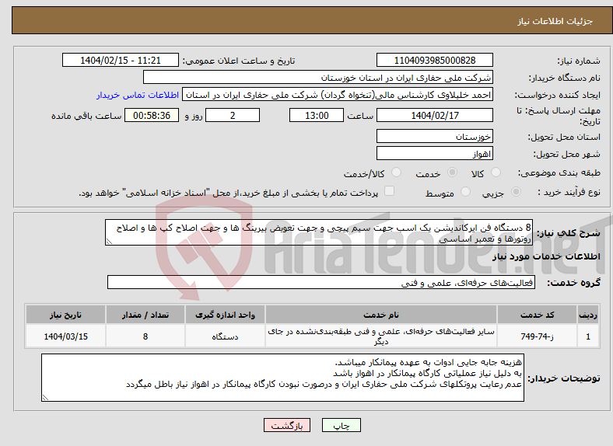The width and height of the screenshot is (613, 446).
Task: Select the متوسط purchase type radio
Action: point(466,192)
